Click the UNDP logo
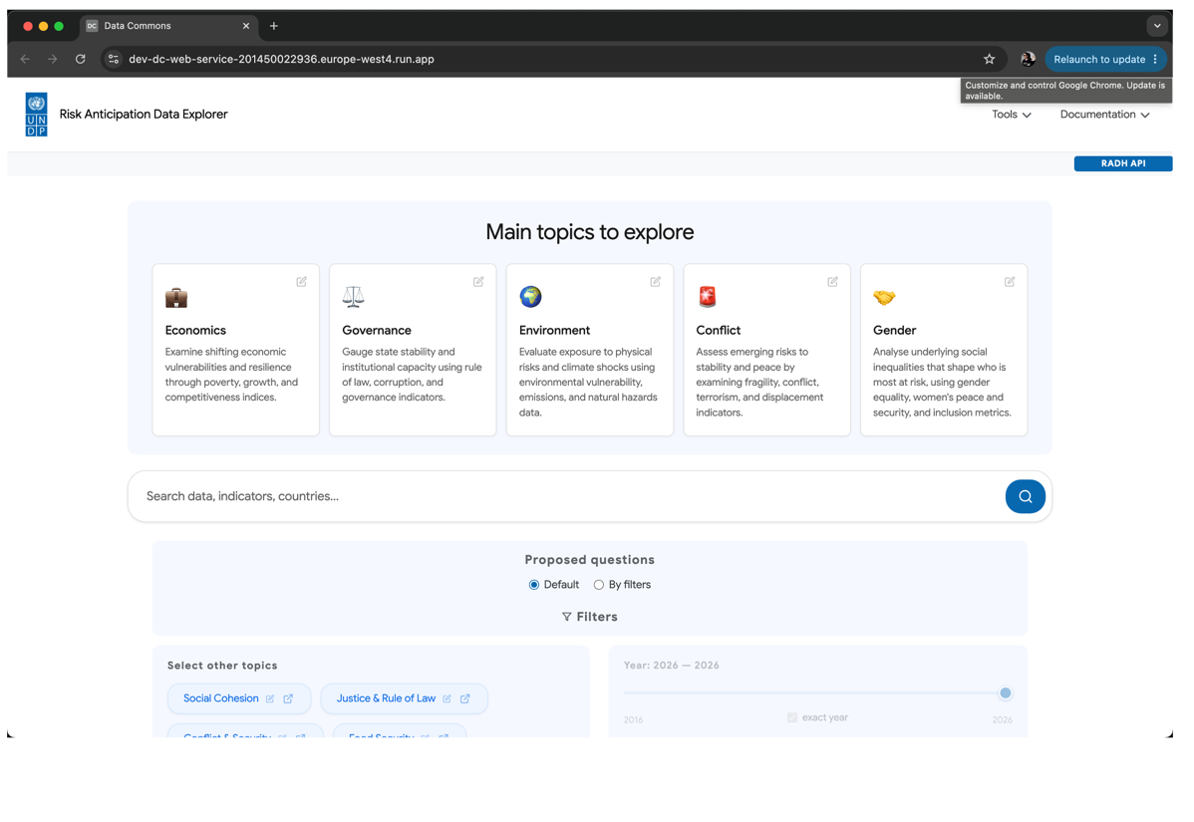This screenshot has width=1194, height=822. (36, 115)
